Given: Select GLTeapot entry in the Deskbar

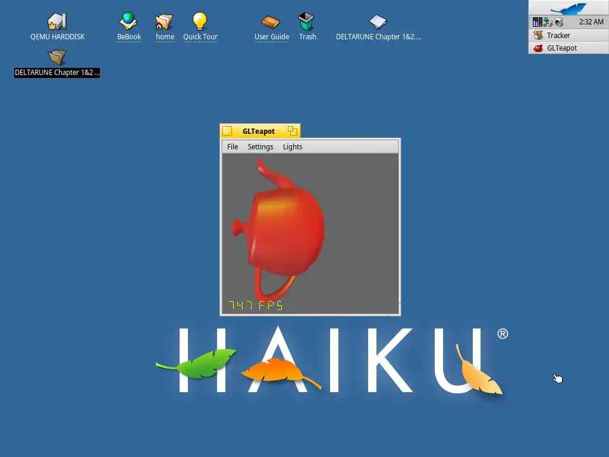Looking at the screenshot, I should 569,48.
